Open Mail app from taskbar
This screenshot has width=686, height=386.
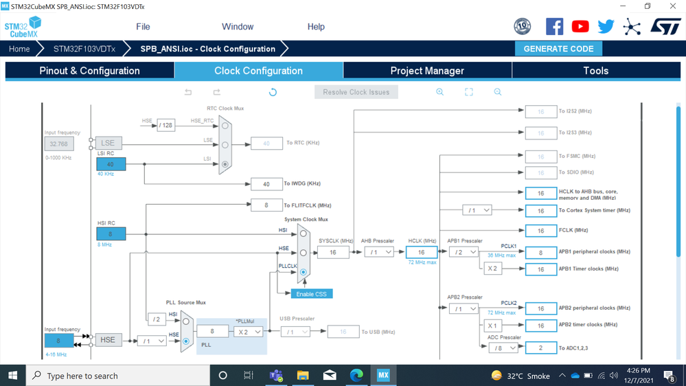330,376
